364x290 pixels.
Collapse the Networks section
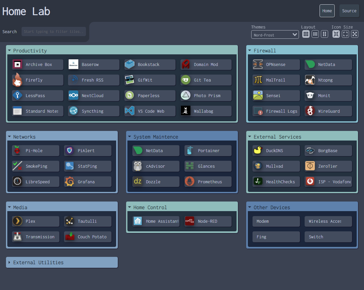[62, 137]
